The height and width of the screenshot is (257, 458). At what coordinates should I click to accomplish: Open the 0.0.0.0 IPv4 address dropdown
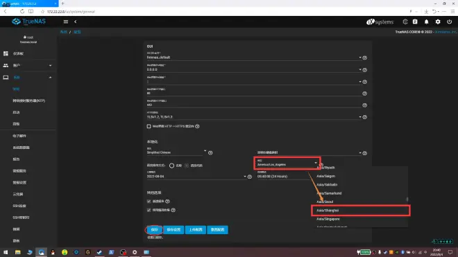click(x=253, y=70)
